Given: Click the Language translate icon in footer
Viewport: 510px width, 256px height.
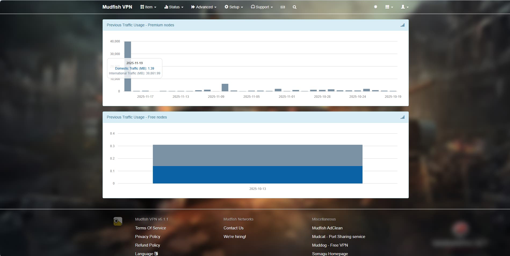Looking at the screenshot, I should pos(156,254).
